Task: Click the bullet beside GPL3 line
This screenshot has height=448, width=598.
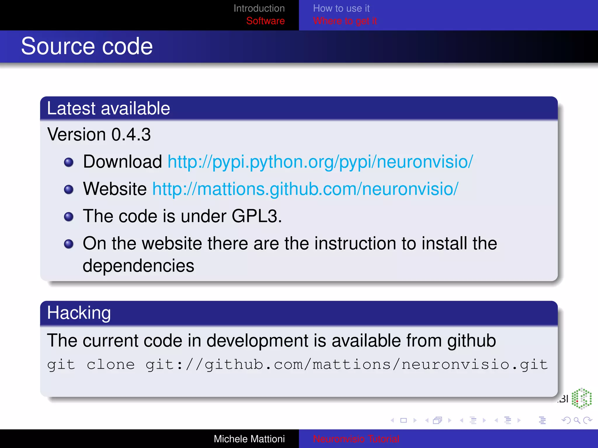Action: point(69,216)
